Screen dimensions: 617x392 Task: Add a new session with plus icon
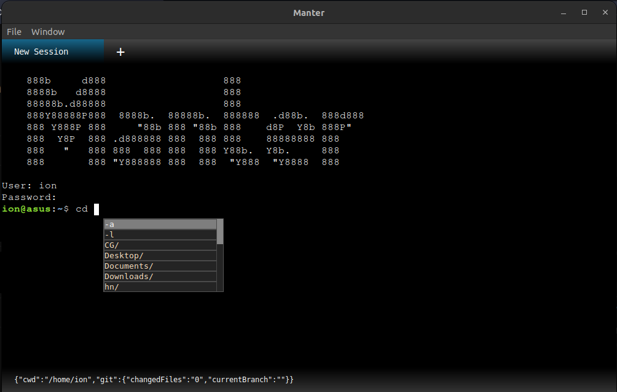point(120,52)
